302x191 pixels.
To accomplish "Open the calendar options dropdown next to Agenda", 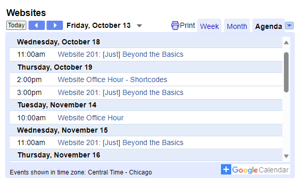I will click(289, 26).
